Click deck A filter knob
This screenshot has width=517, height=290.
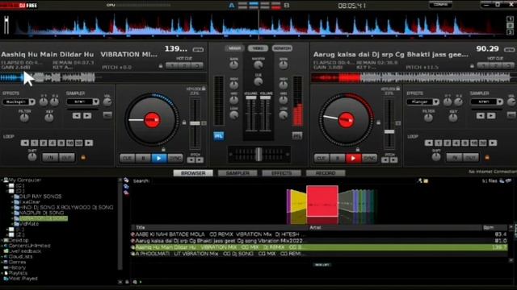pyautogui.click(x=24, y=118)
